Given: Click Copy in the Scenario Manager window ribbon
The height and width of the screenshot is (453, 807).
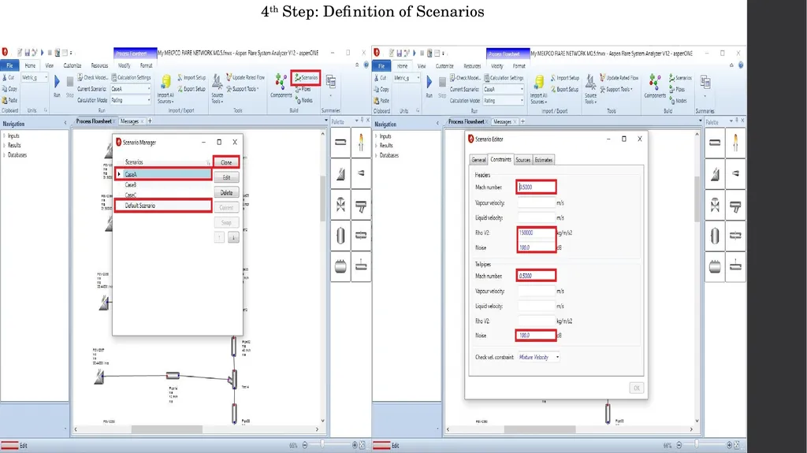Looking at the screenshot, I should pos(9,89).
